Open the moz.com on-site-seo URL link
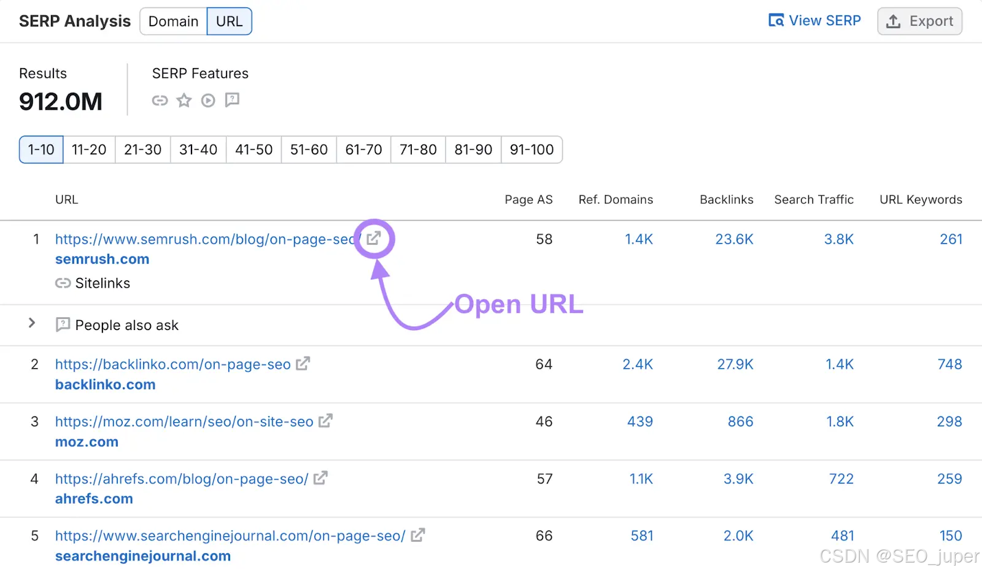The height and width of the screenshot is (573, 982). [184, 421]
